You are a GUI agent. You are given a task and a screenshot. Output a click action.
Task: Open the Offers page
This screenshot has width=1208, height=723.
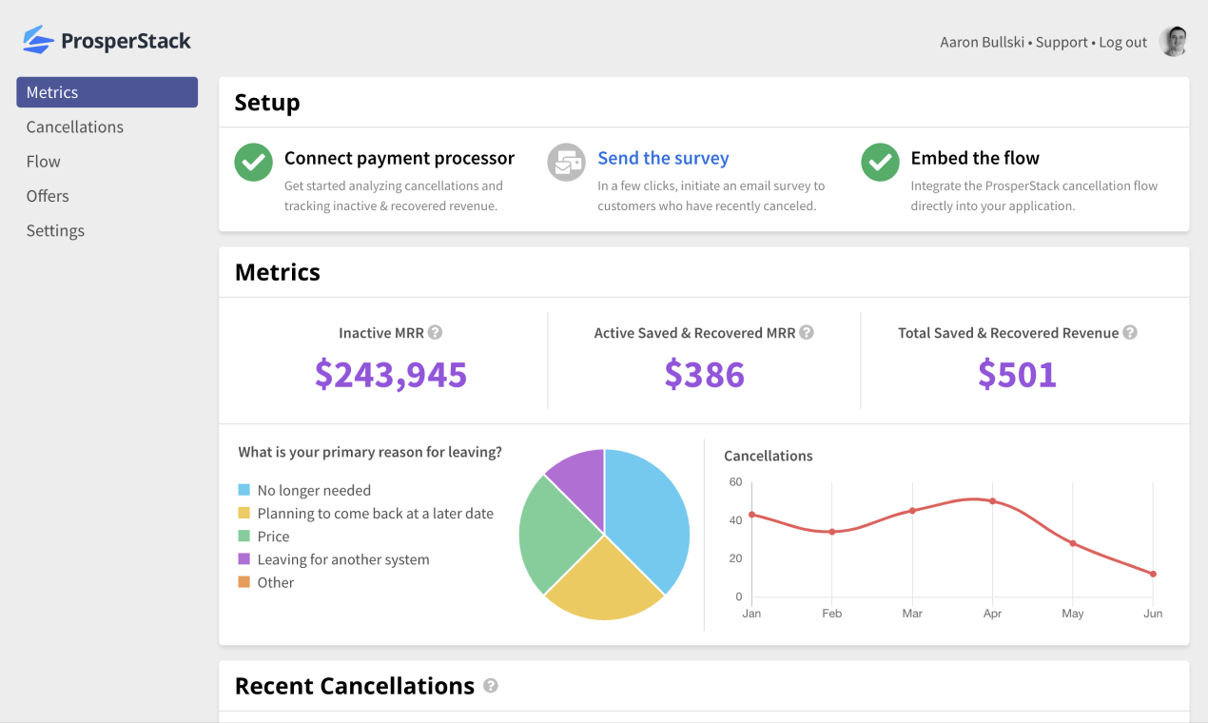coord(48,195)
